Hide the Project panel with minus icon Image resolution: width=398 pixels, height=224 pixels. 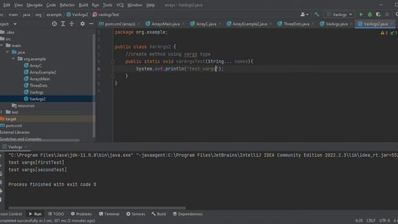point(91,24)
